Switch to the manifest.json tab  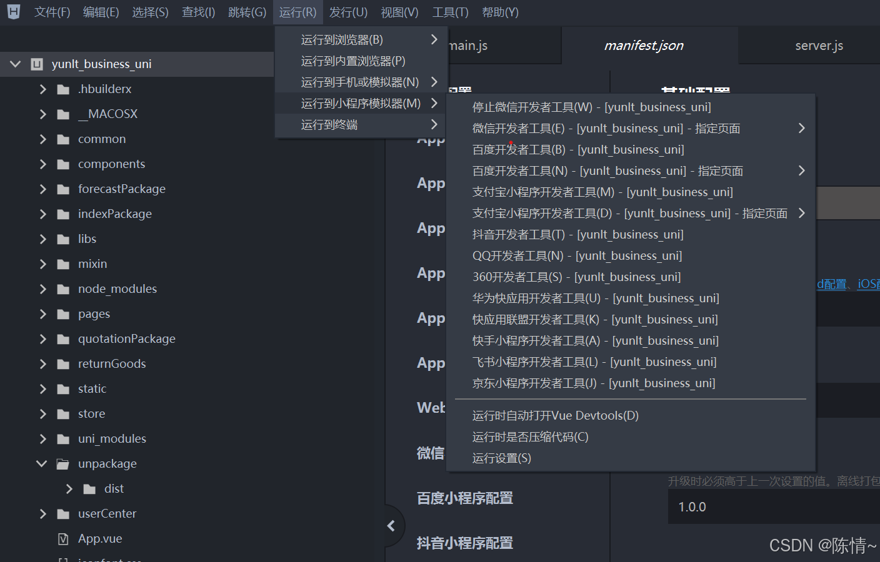click(644, 45)
